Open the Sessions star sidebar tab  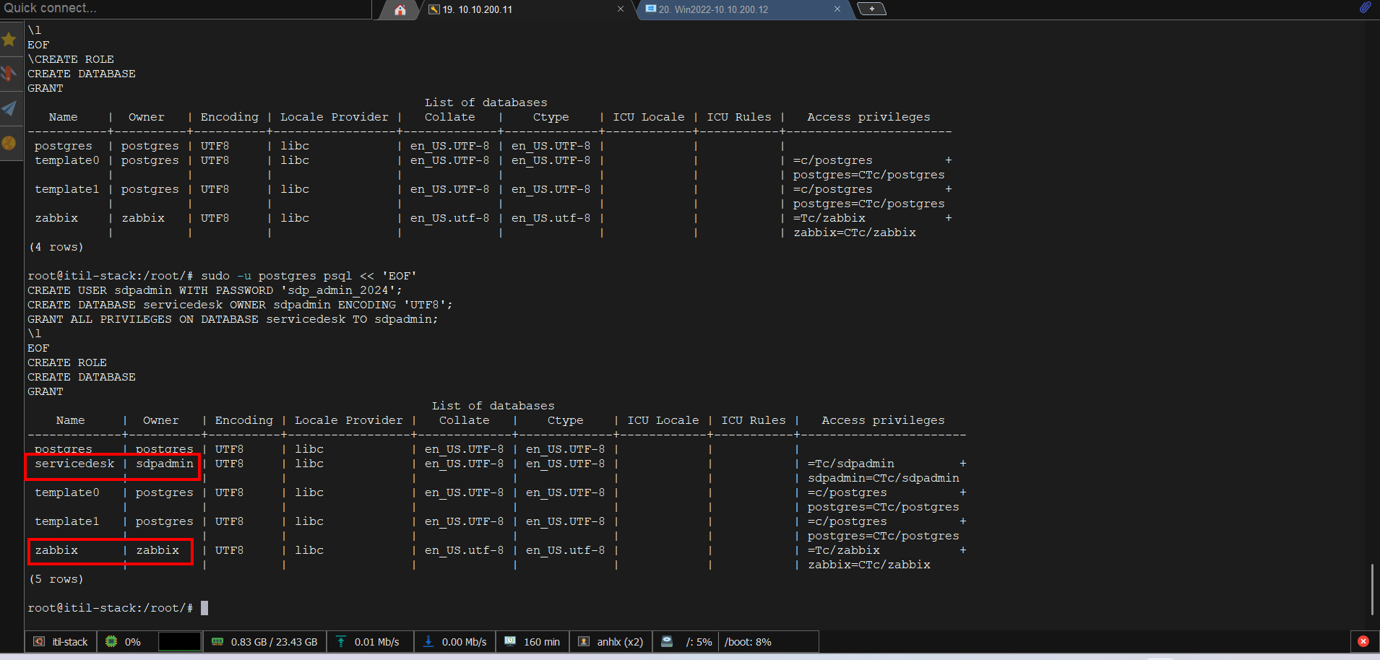(x=9, y=40)
